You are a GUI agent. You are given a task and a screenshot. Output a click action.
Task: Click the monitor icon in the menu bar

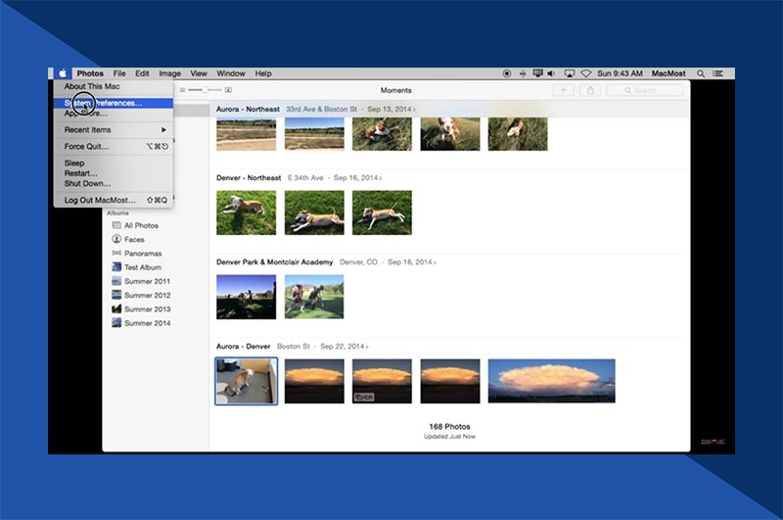pyautogui.click(x=537, y=73)
